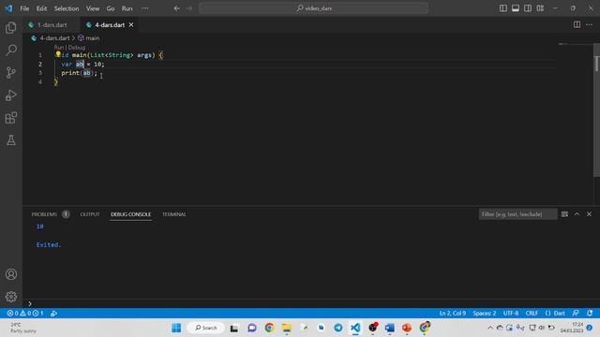The image size is (600, 337).
Task: Open the File menu
Action: tap(24, 8)
